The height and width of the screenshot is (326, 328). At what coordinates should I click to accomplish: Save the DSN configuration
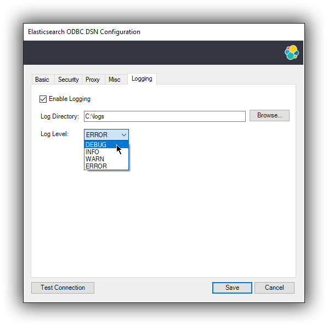[x=232, y=288]
